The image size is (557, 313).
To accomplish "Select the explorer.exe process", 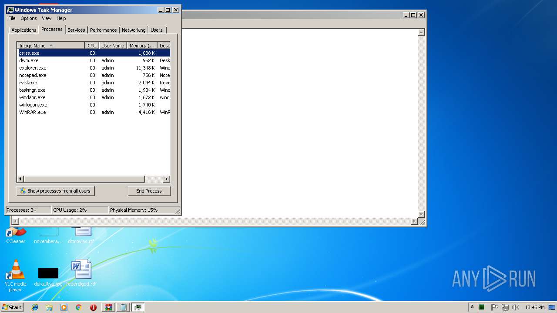I will (x=94, y=68).
